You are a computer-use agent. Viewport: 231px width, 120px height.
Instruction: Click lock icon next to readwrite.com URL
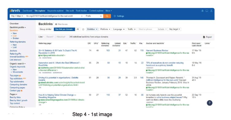[x=39, y=68]
